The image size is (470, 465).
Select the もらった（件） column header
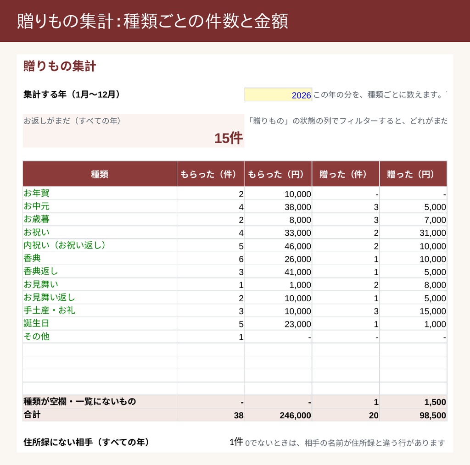click(x=211, y=174)
